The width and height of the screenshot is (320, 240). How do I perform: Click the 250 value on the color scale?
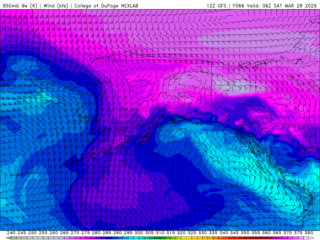pos(32,233)
